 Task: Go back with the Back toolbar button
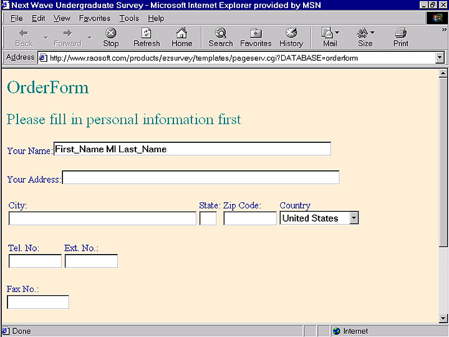point(24,38)
